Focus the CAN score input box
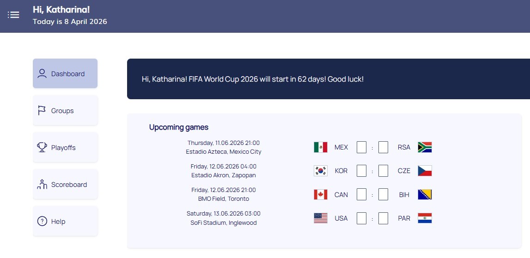Screen dimensions: 530x258 click(x=361, y=195)
